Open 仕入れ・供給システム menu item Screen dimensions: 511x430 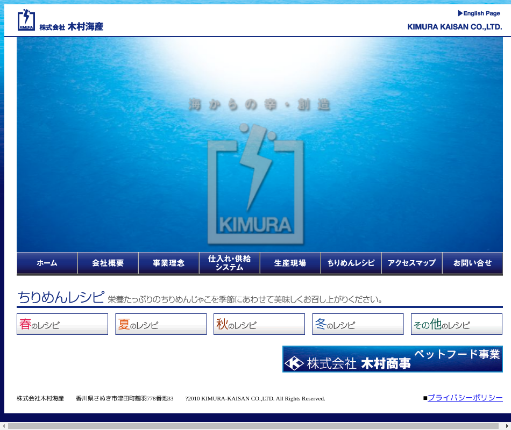[229, 263]
